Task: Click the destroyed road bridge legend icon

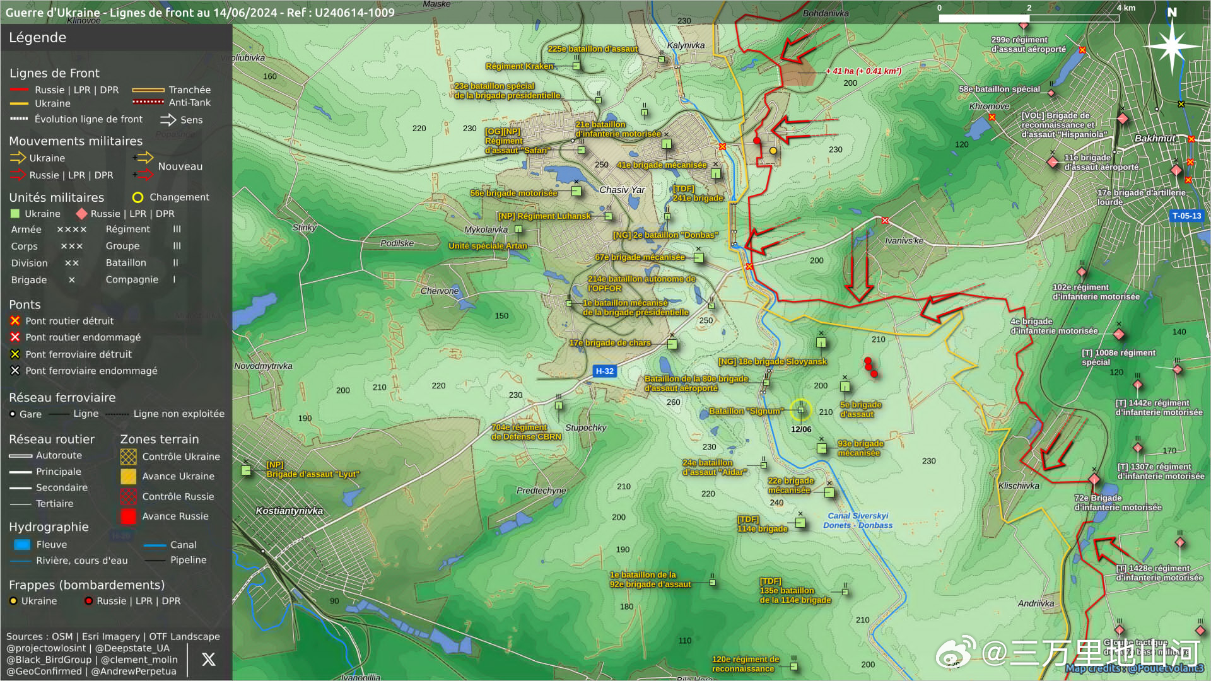Action: pyautogui.click(x=15, y=321)
